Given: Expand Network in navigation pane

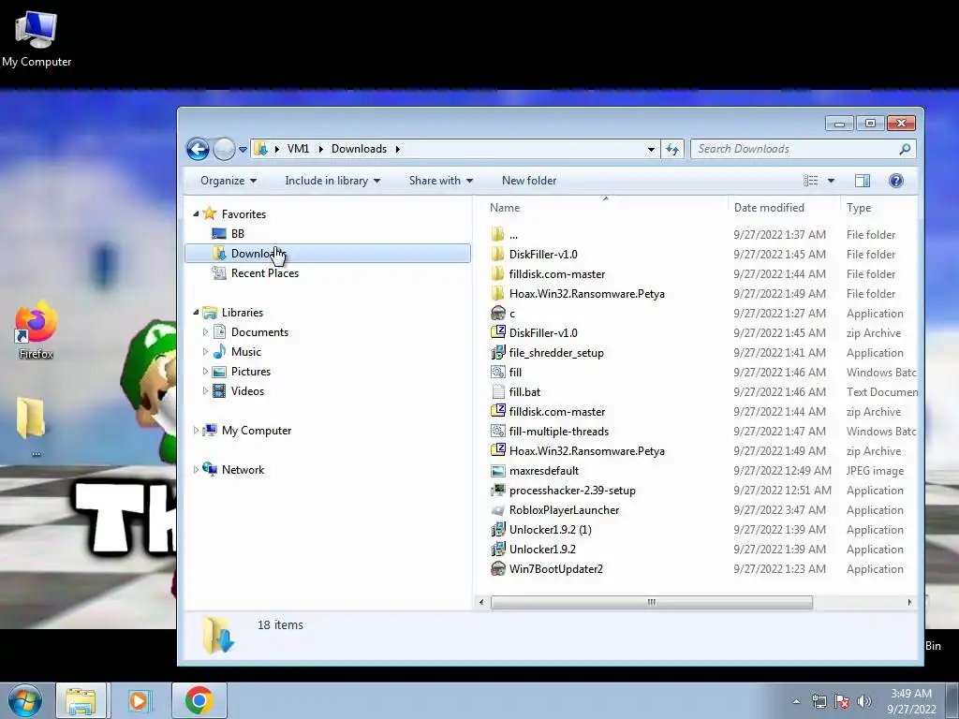Looking at the screenshot, I should (x=196, y=469).
